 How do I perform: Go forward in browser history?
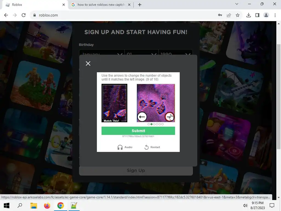click(15, 15)
